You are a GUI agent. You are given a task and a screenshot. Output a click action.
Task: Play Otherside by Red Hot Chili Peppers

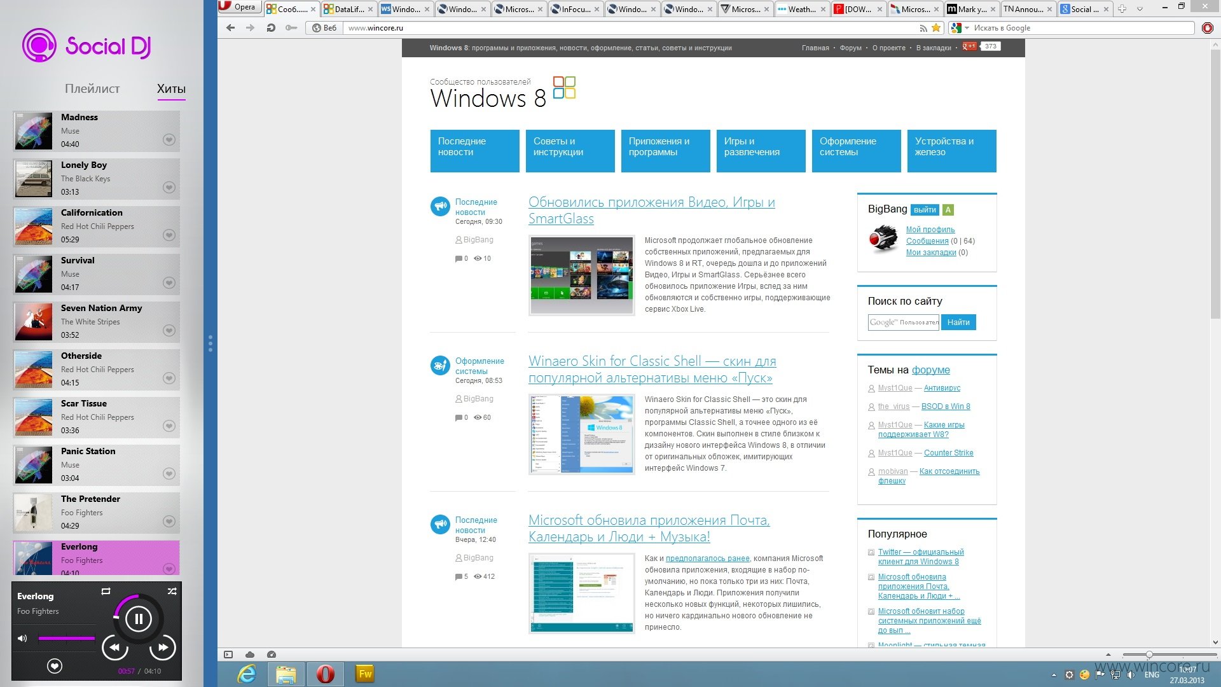click(x=96, y=370)
